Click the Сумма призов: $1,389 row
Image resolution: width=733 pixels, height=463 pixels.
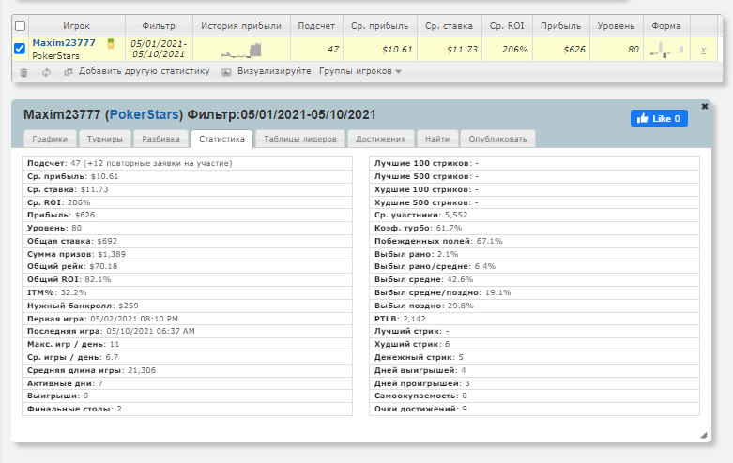pyautogui.click(x=187, y=254)
